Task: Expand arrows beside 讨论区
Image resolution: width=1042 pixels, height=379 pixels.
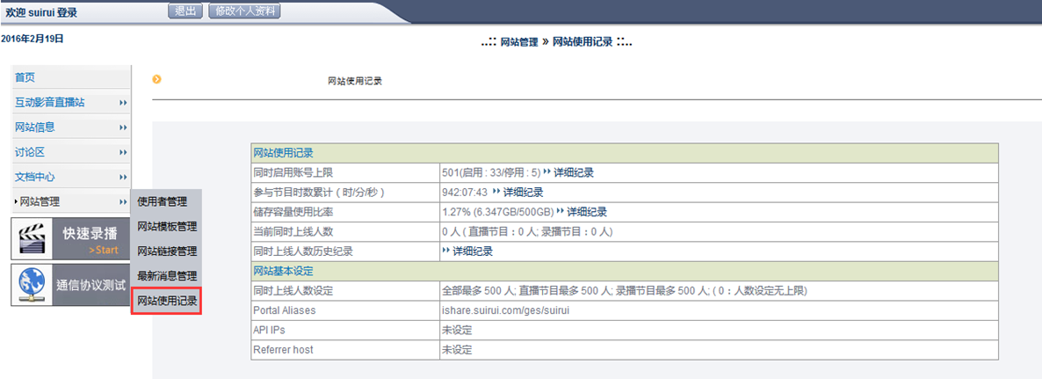Action: [124, 152]
